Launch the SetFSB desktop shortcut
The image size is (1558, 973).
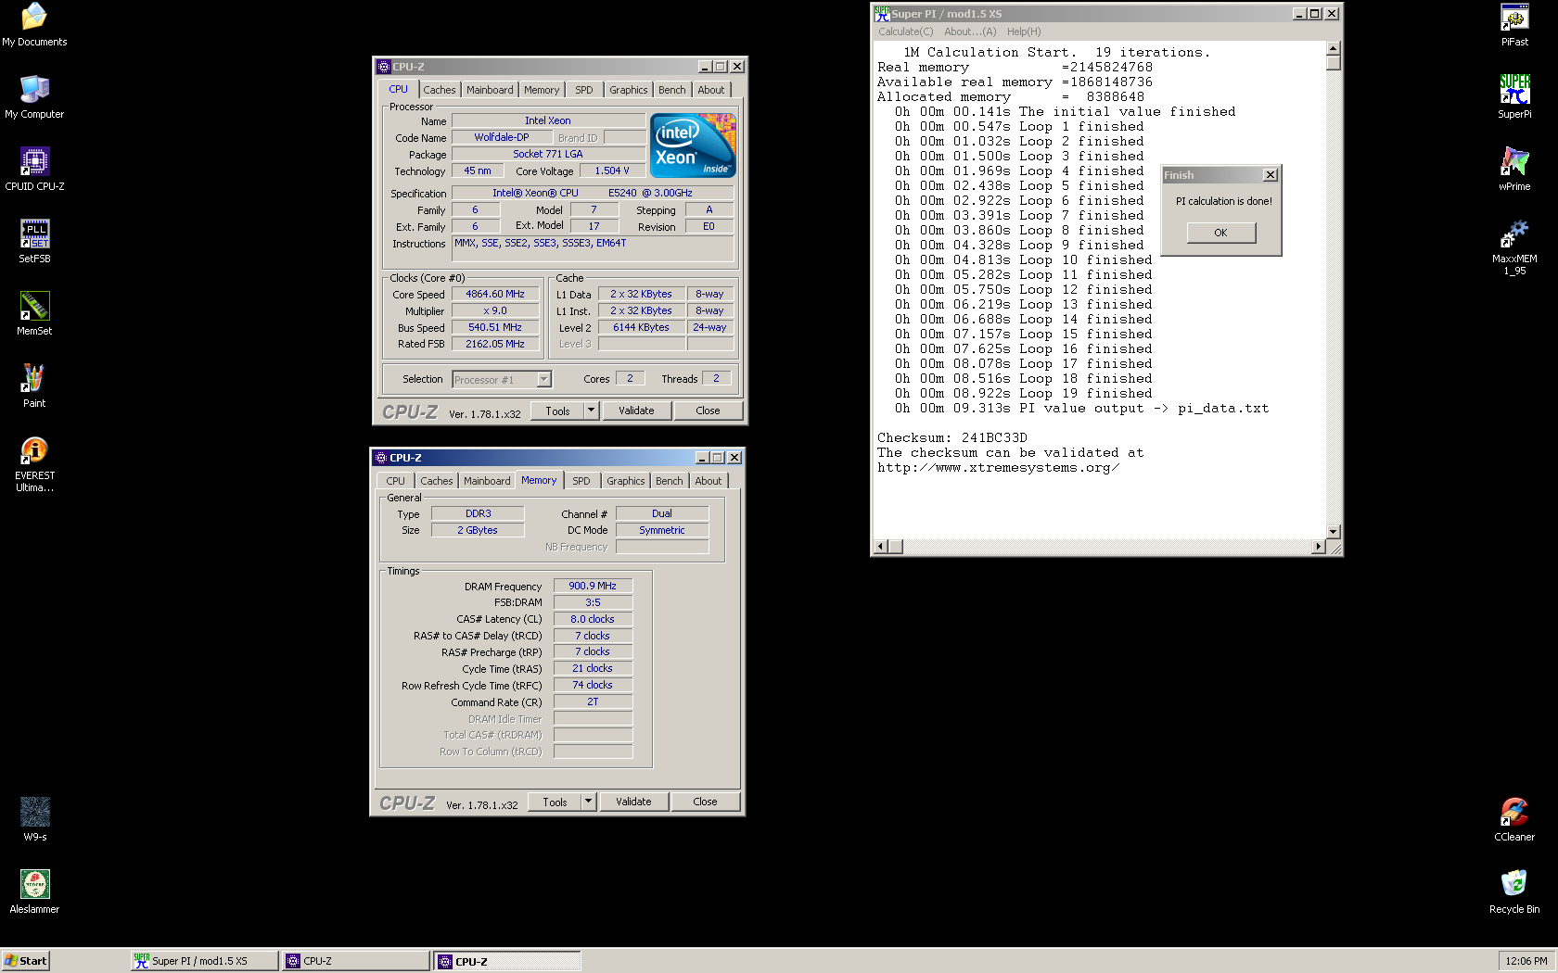tap(34, 241)
